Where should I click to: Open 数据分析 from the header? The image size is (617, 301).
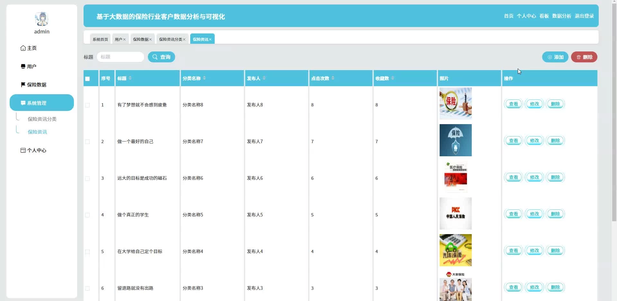click(x=562, y=16)
